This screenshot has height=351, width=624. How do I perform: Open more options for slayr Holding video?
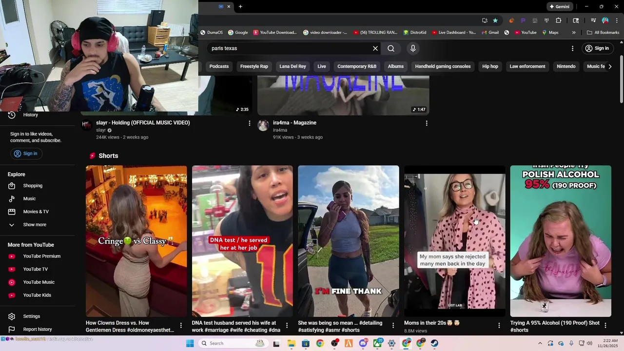click(x=250, y=123)
